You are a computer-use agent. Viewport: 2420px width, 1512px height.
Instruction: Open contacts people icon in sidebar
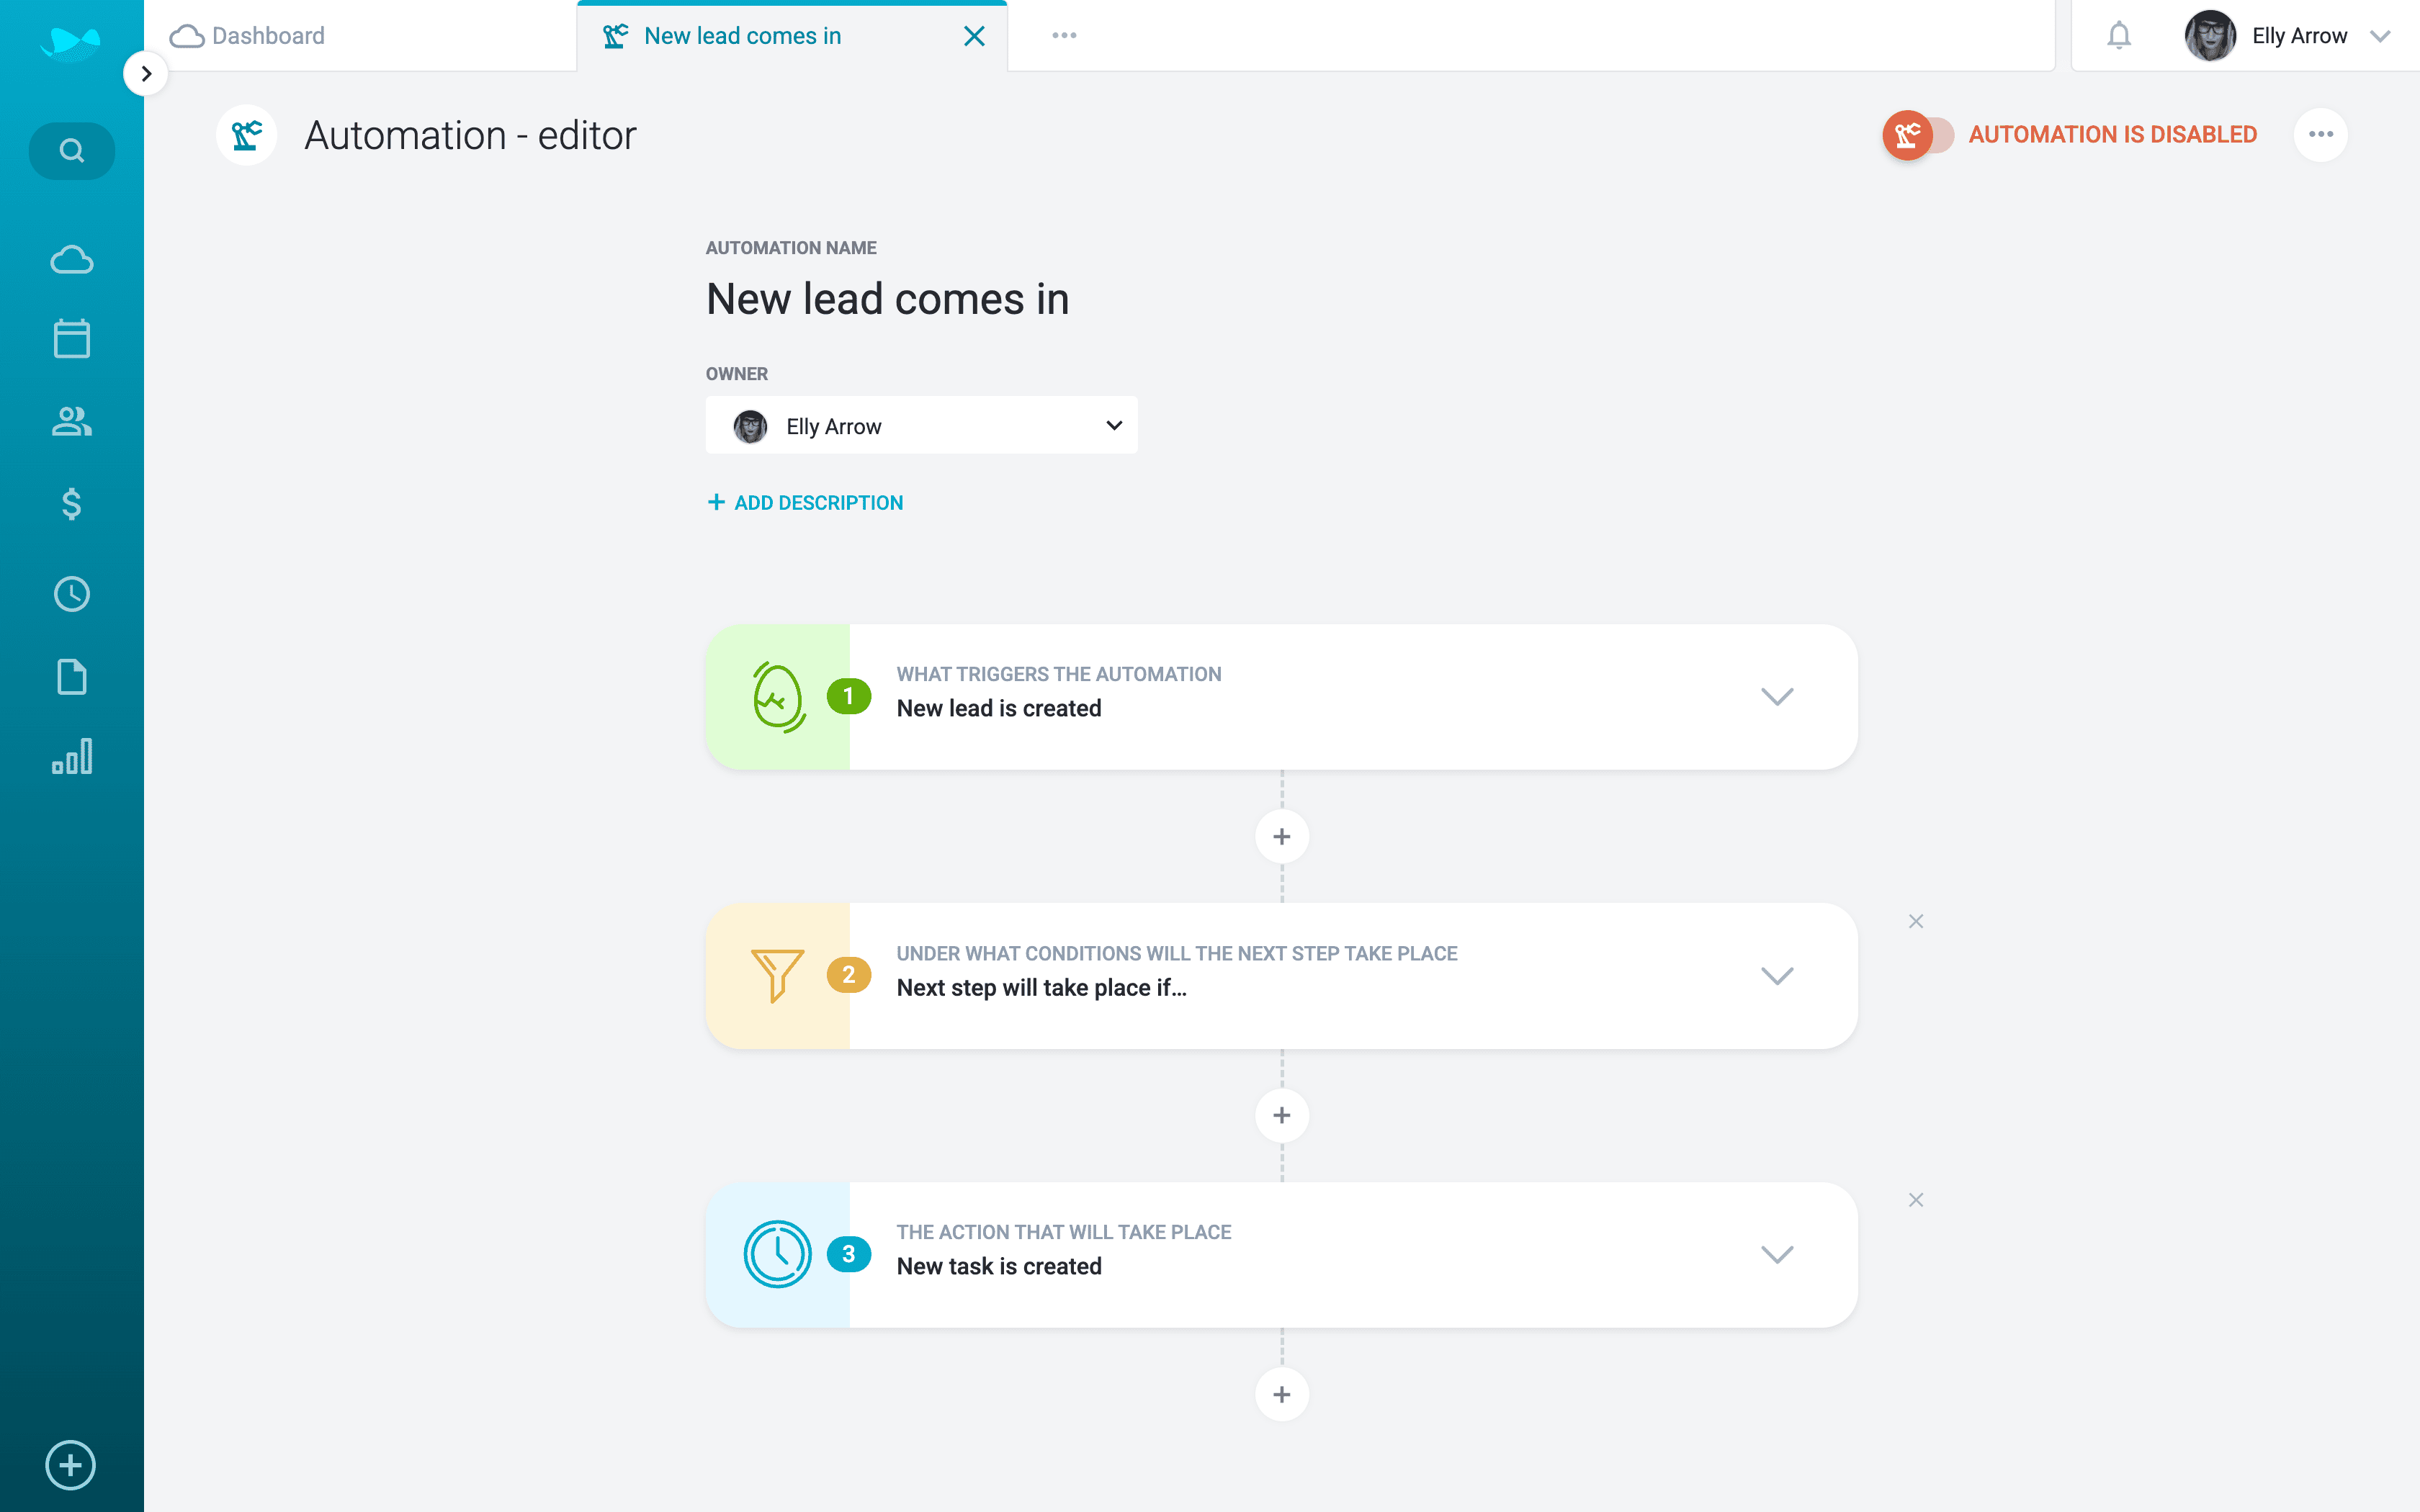tap(71, 421)
